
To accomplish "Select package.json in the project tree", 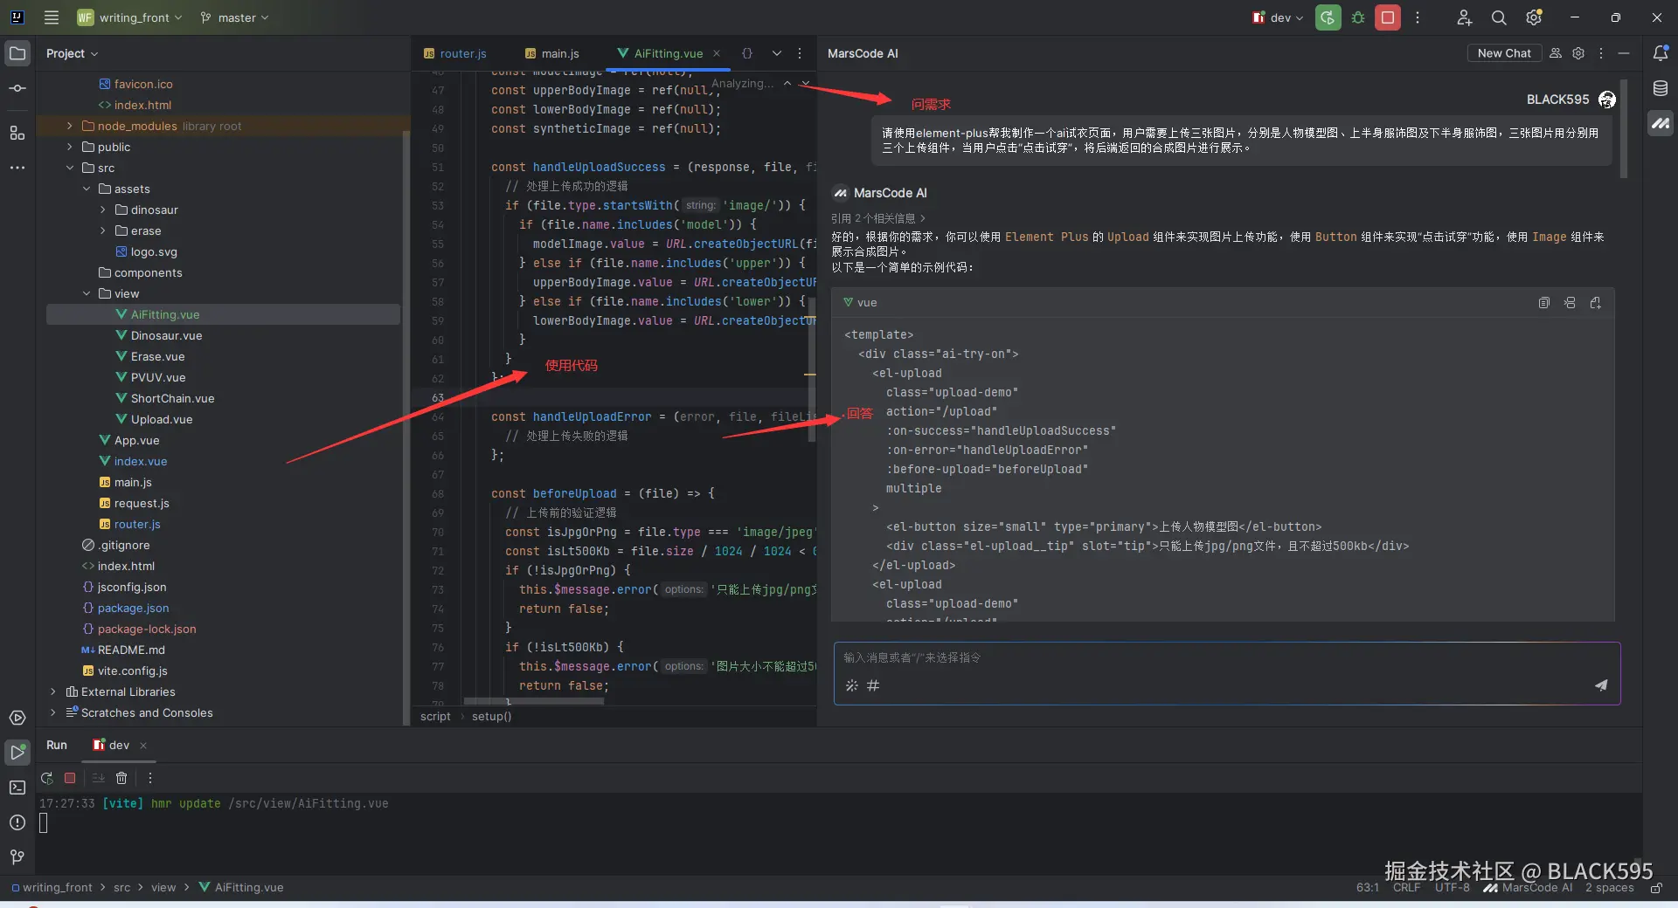I will click(133, 608).
